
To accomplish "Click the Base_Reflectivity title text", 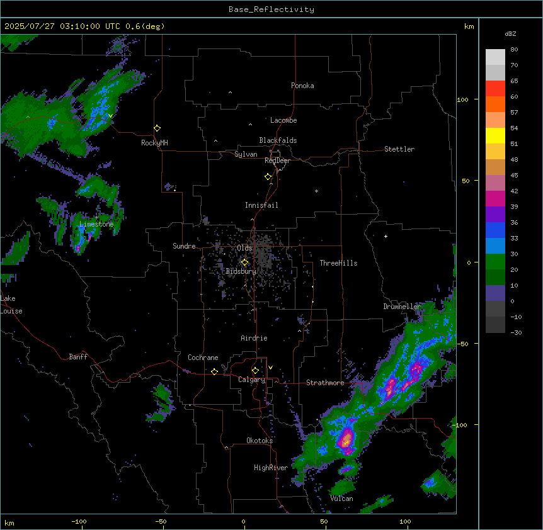I will click(271, 9).
